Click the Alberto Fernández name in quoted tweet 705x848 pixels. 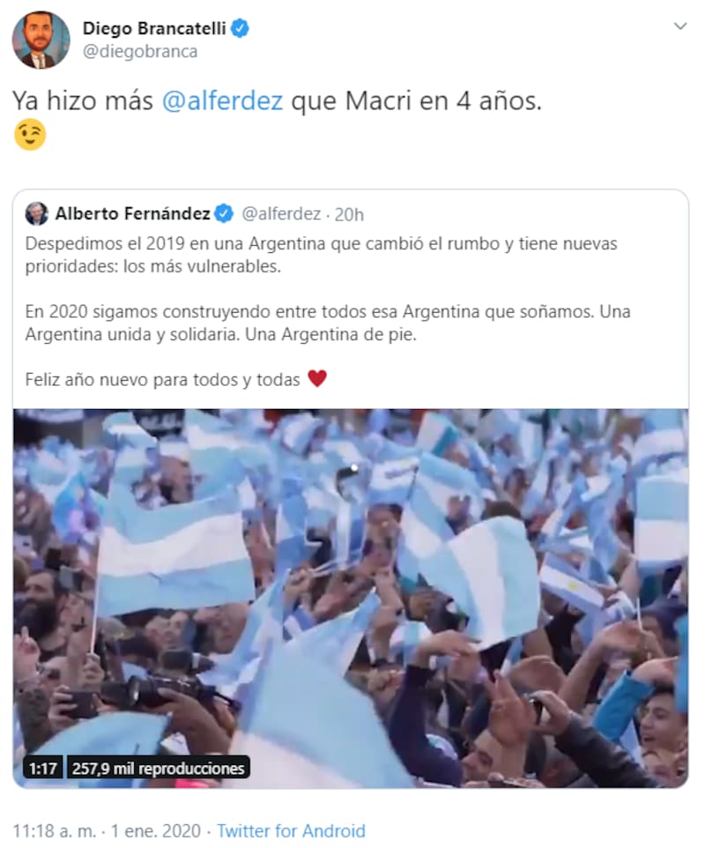coord(132,214)
